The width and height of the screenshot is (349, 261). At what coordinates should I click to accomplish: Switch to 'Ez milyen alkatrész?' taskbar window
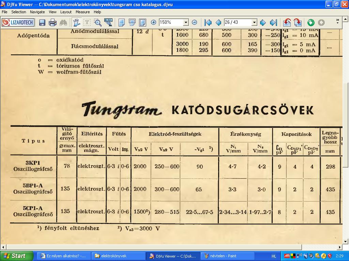click(x=63, y=256)
